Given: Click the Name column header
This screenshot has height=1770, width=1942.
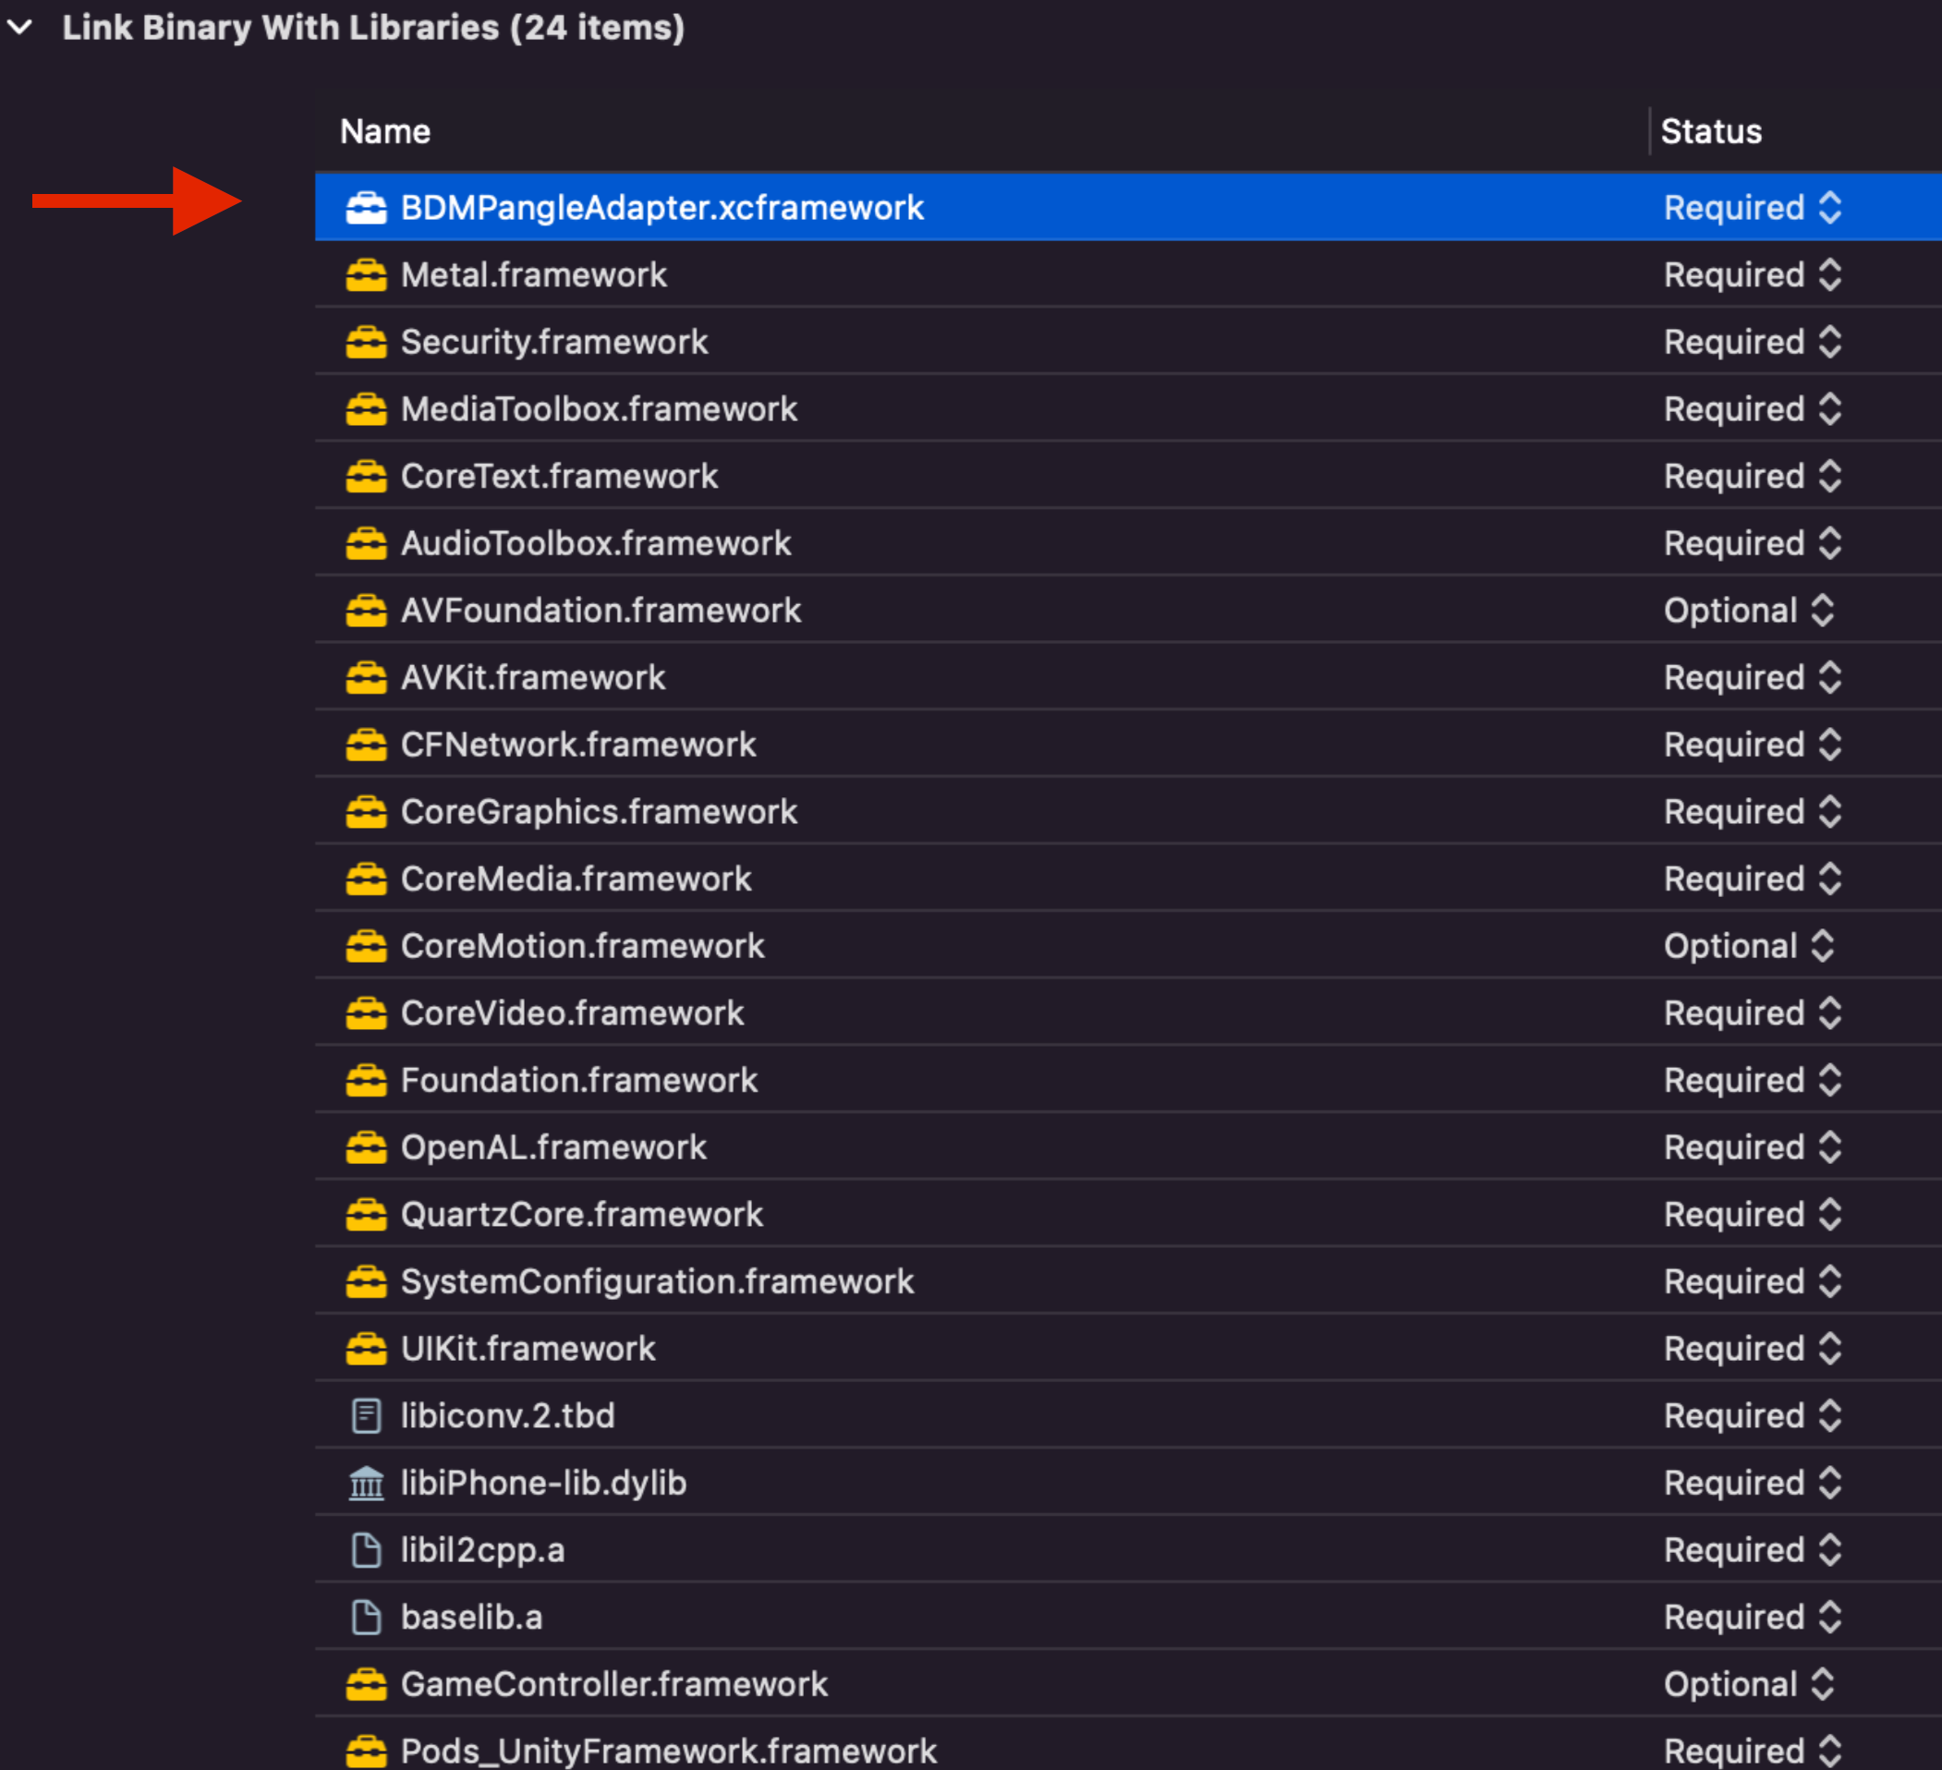Looking at the screenshot, I should (385, 132).
